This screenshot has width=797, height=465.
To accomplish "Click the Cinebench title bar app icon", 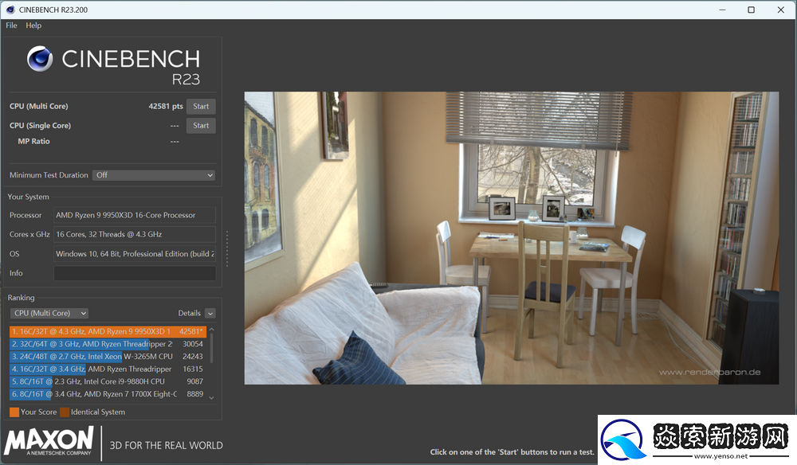I will click(x=10, y=10).
